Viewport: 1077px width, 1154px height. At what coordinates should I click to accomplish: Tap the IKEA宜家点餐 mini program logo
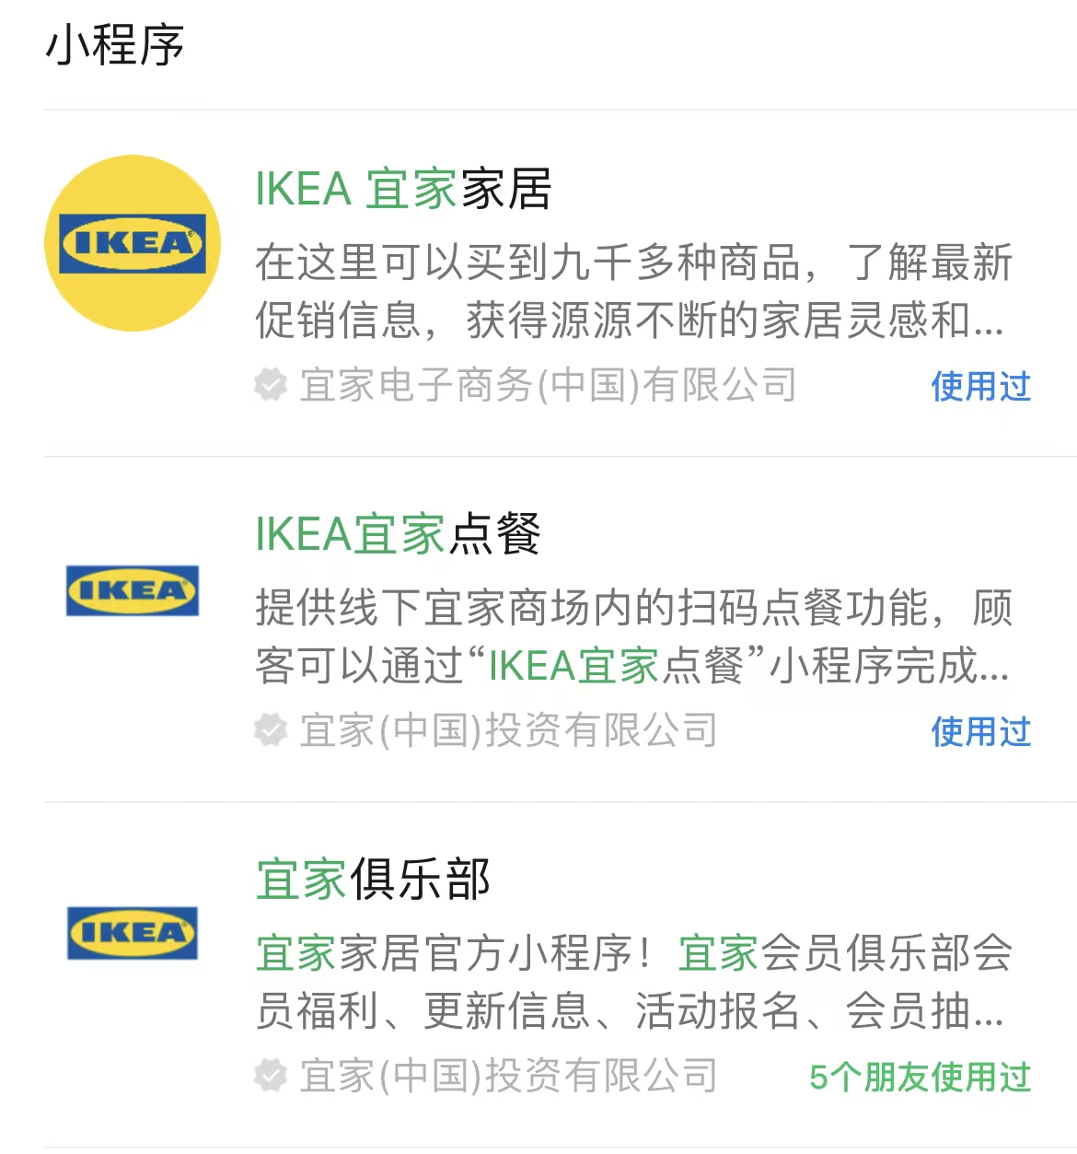133,590
